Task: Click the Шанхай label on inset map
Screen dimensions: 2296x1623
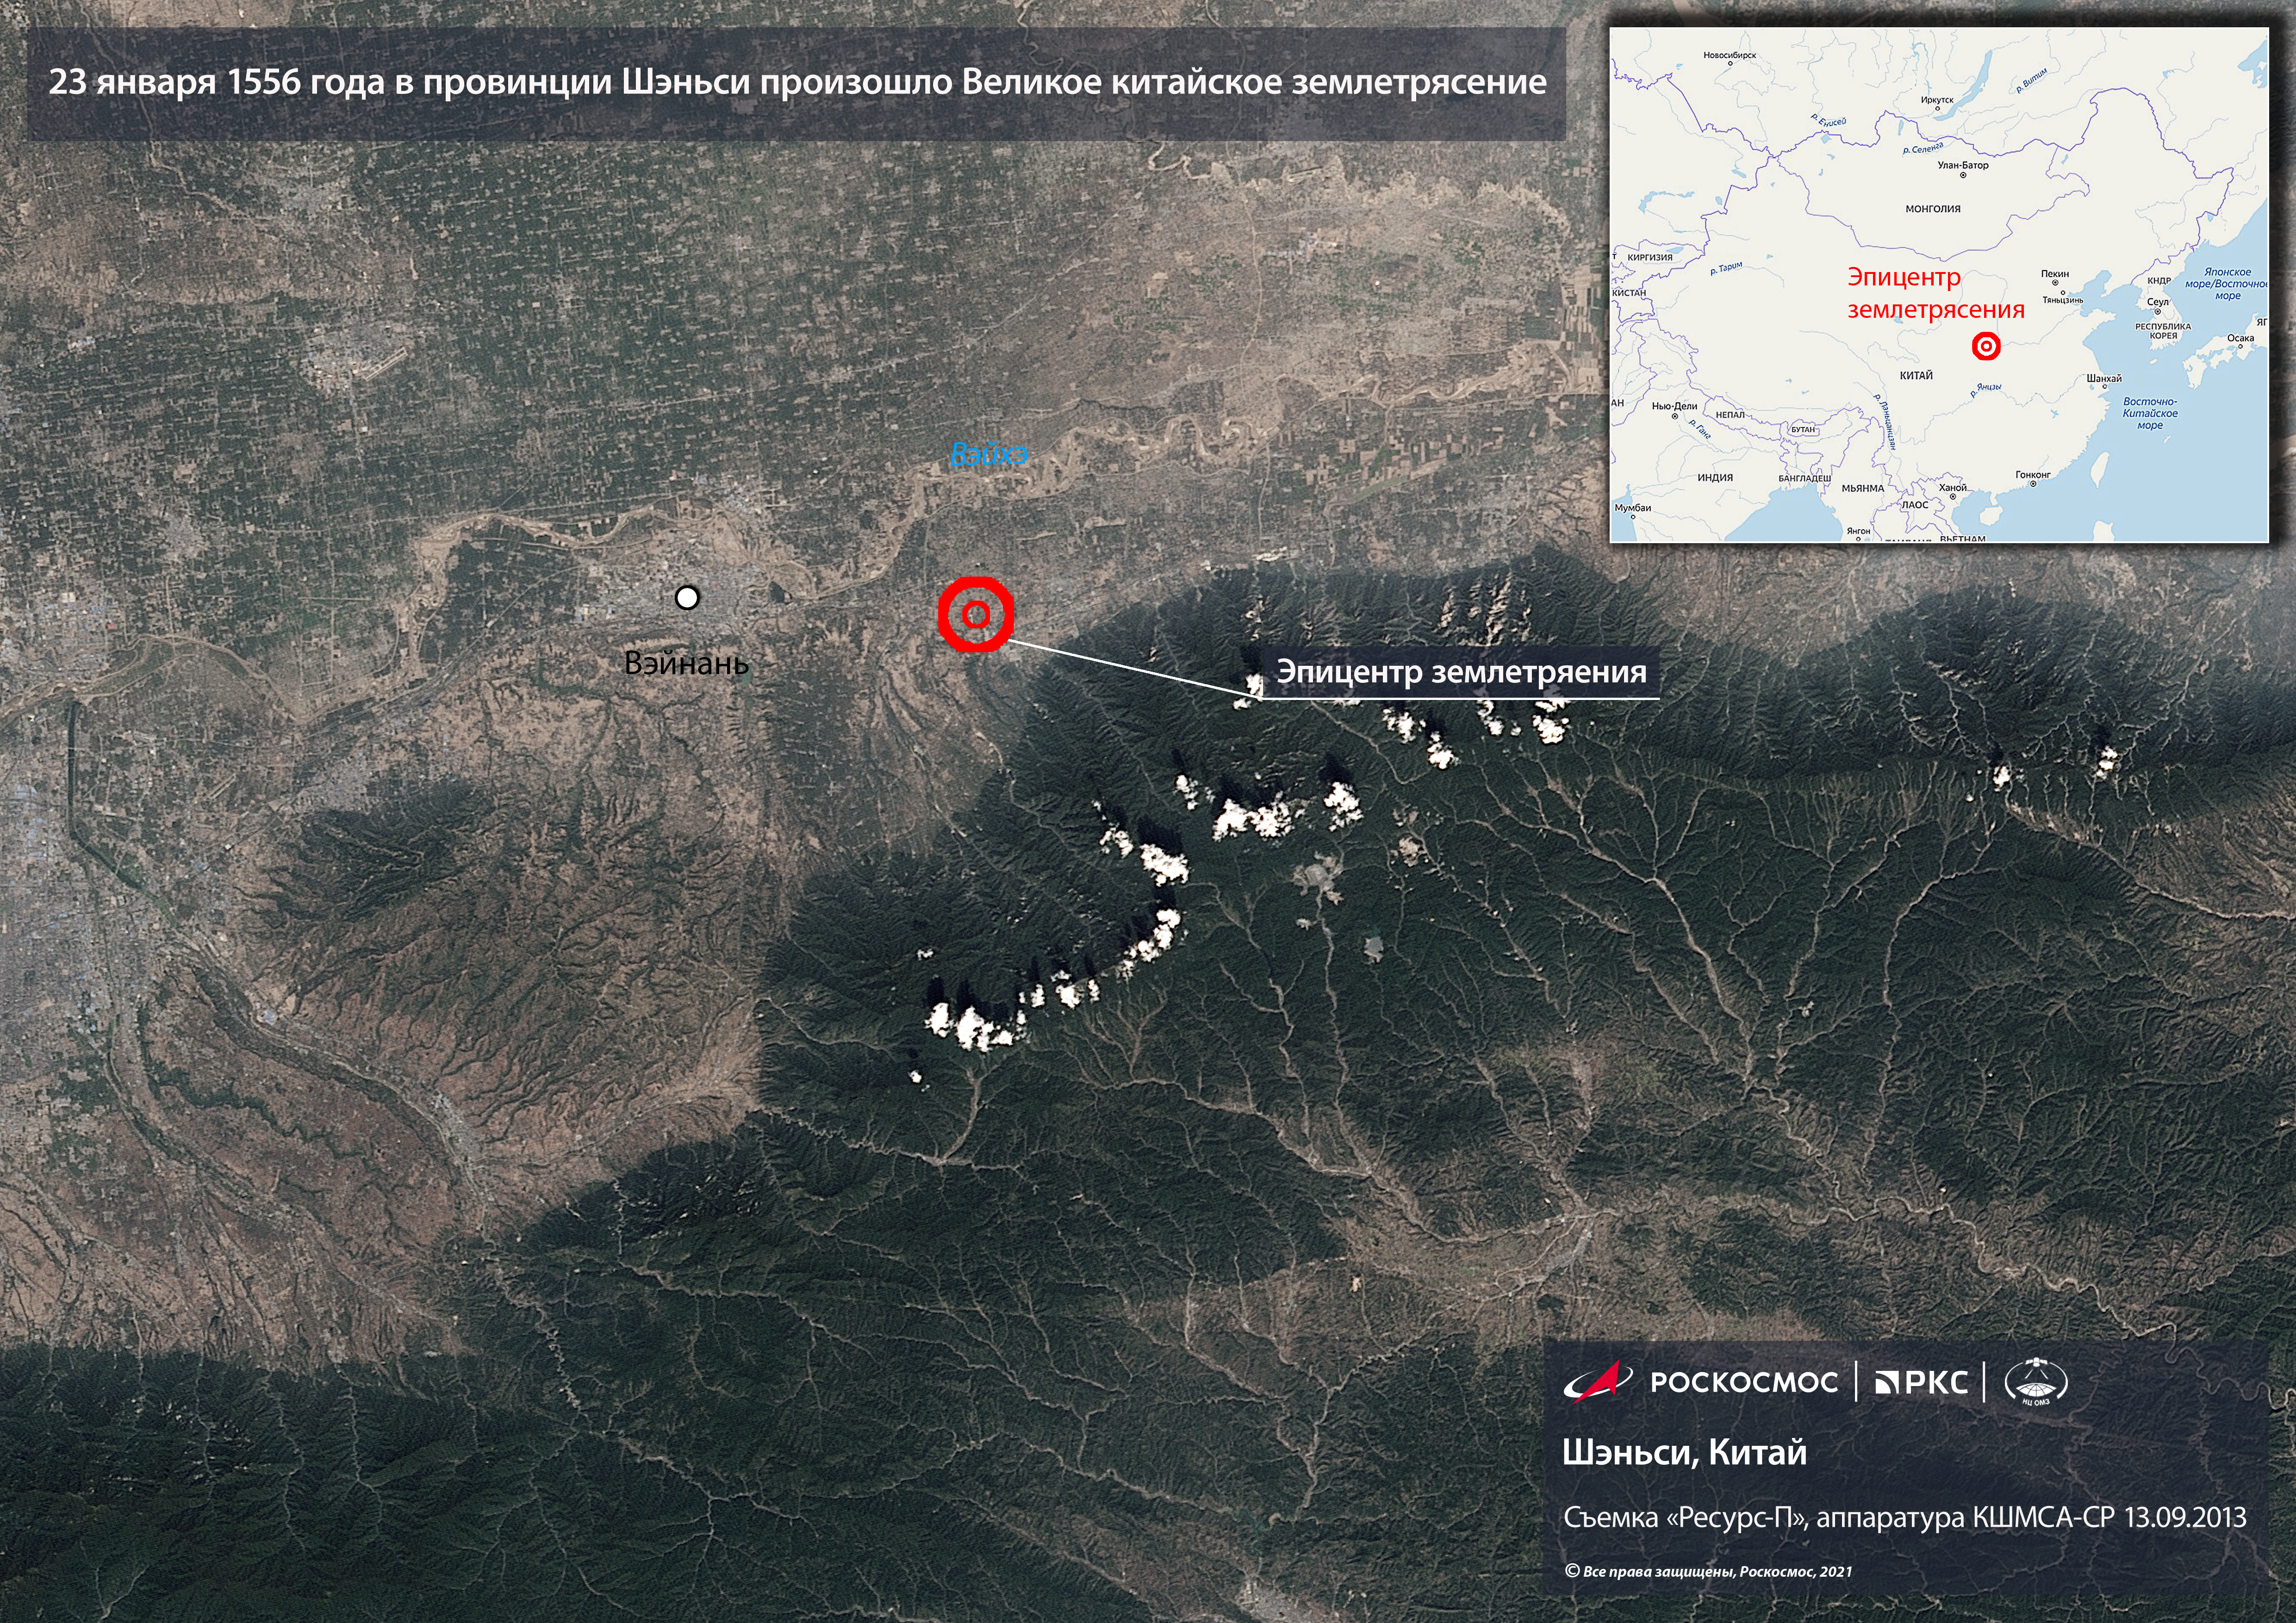Action: 2104,379
